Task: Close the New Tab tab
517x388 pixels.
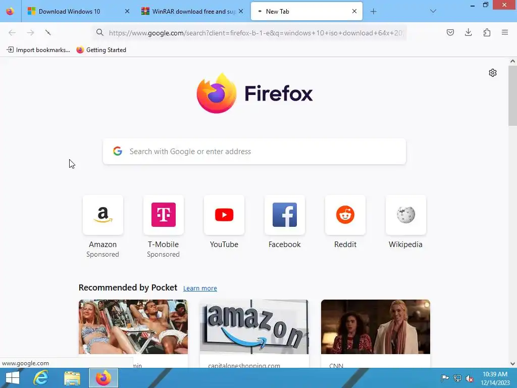Action: (x=354, y=11)
